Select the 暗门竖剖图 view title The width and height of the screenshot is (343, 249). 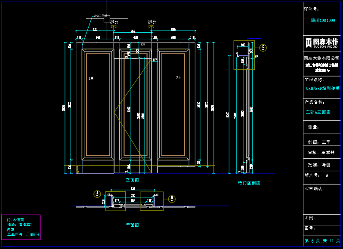pyautogui.click(x=249, y=183)
